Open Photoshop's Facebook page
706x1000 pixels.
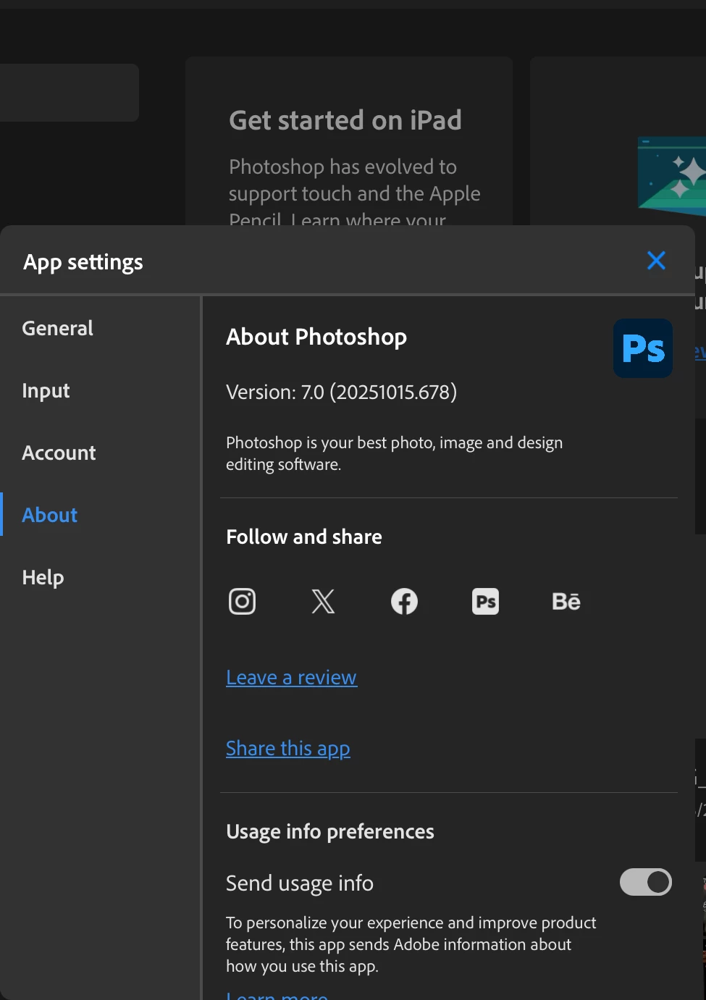coord(404,601)
